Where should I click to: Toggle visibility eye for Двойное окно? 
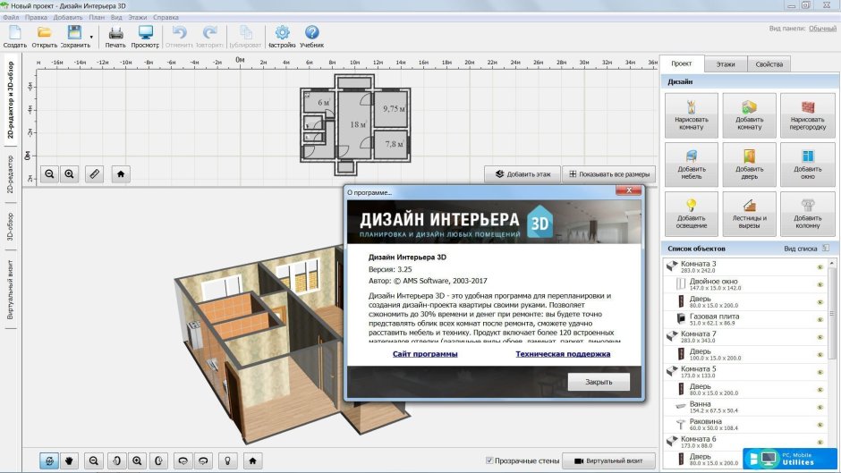coord(820,284)
